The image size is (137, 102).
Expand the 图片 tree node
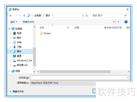point(11,38)
